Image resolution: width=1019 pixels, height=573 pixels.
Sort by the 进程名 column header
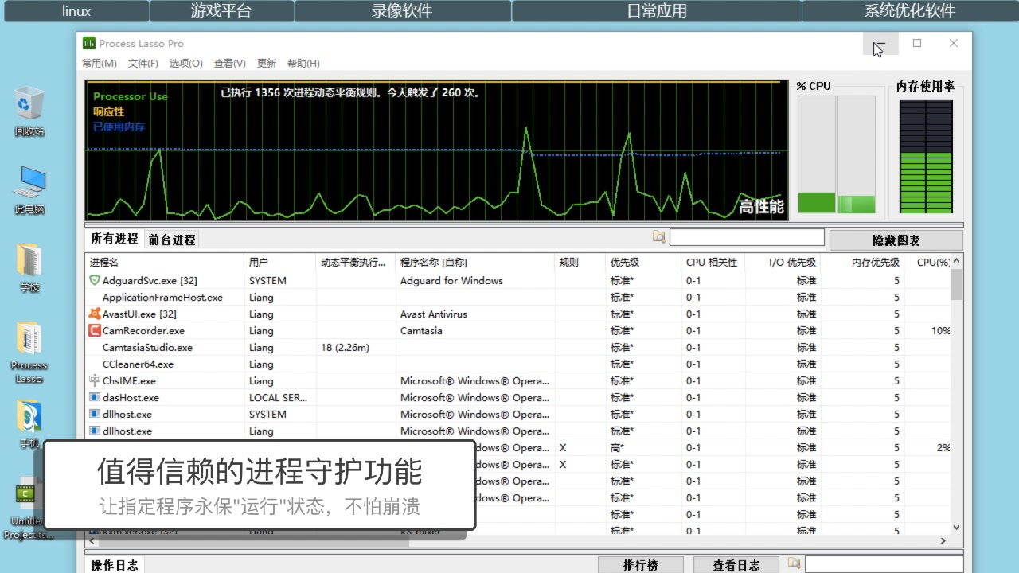click(x=165, y=262)
